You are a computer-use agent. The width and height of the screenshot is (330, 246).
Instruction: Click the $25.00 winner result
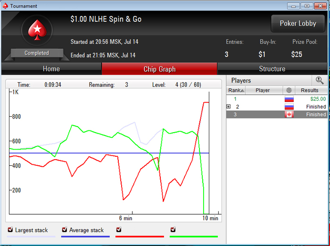[318, 99]
